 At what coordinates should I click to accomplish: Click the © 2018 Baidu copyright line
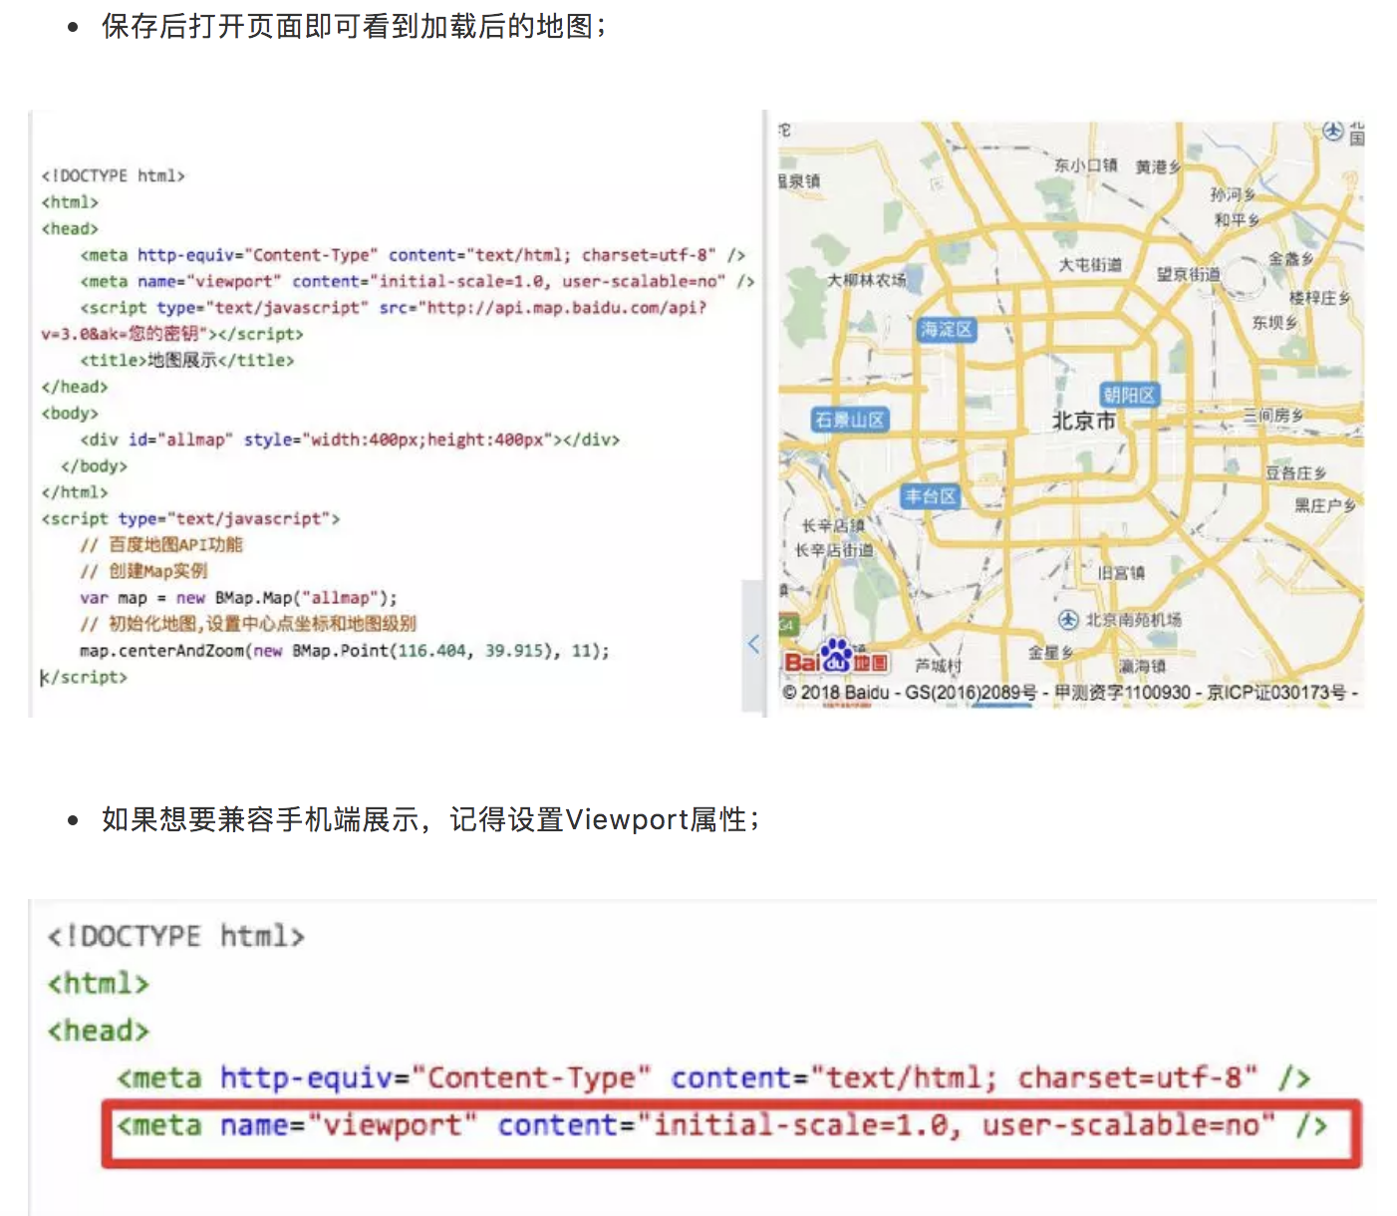[1070, 693]
